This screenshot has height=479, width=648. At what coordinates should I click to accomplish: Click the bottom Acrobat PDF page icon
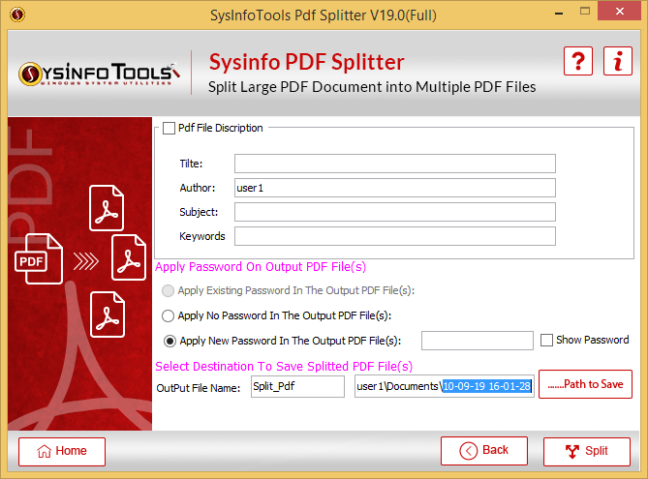pyautogui.click(x=108, y=314)
